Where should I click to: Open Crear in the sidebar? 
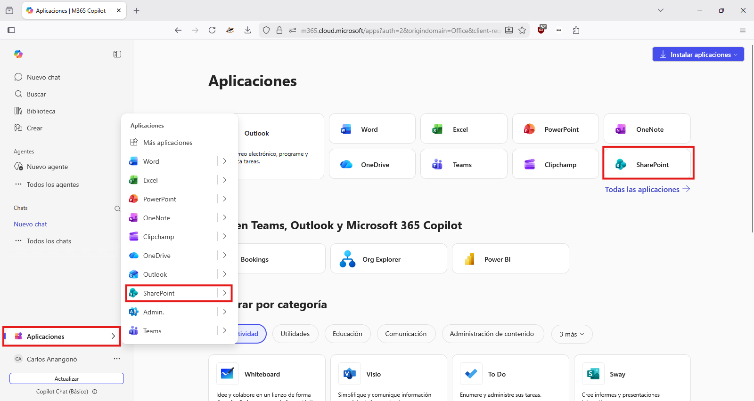click(x=28, y=128)
